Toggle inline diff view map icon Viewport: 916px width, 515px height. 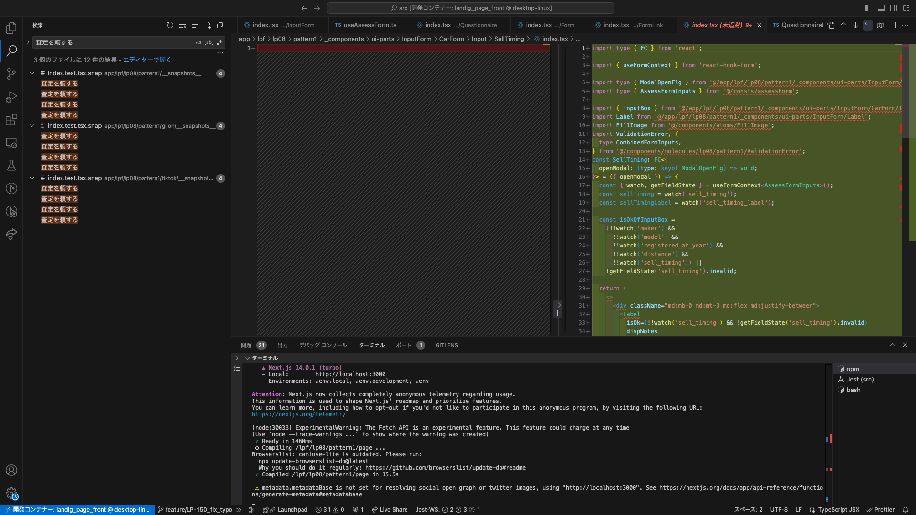[x=880, y=25]
